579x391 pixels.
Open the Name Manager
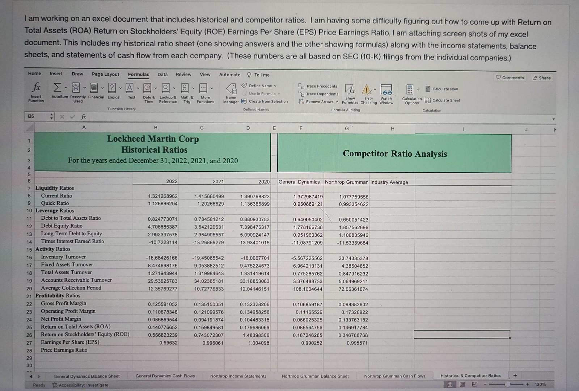[x=231, y=93]
